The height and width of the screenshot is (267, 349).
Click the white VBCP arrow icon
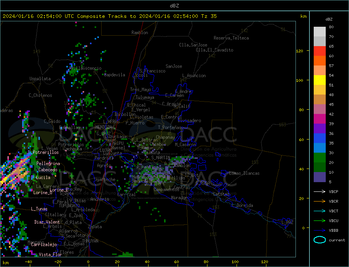click(320, 191)
